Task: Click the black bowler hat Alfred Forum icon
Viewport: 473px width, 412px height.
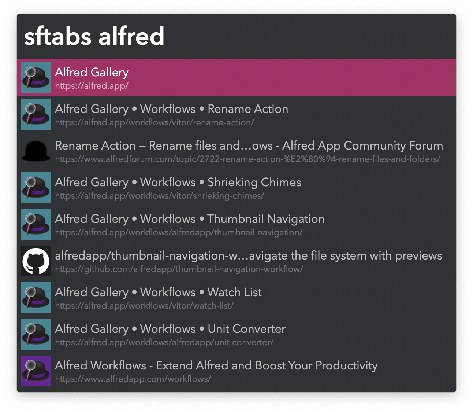Action: coord(36,151)
